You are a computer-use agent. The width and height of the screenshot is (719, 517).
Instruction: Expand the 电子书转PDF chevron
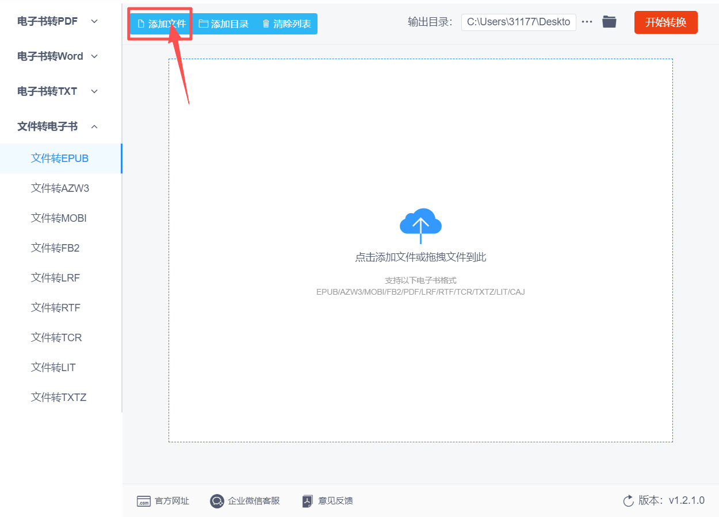(95, 21)
